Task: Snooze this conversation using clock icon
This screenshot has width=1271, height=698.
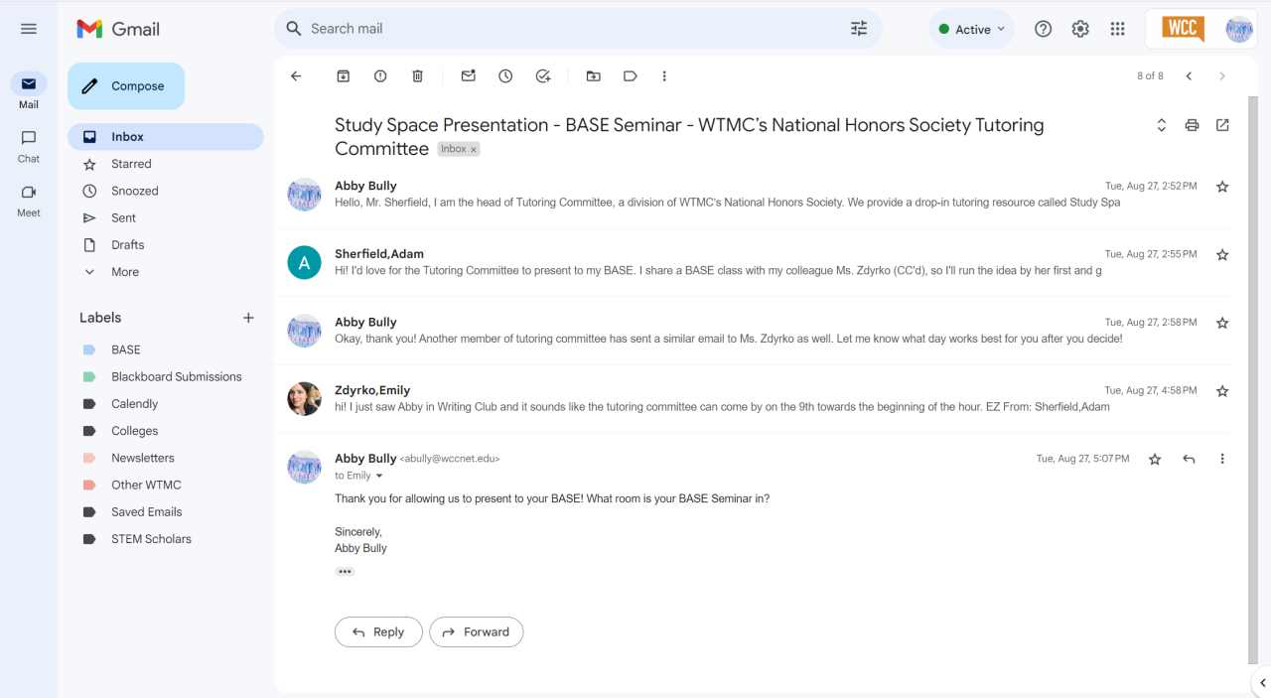Action: [x=505, y=76]
